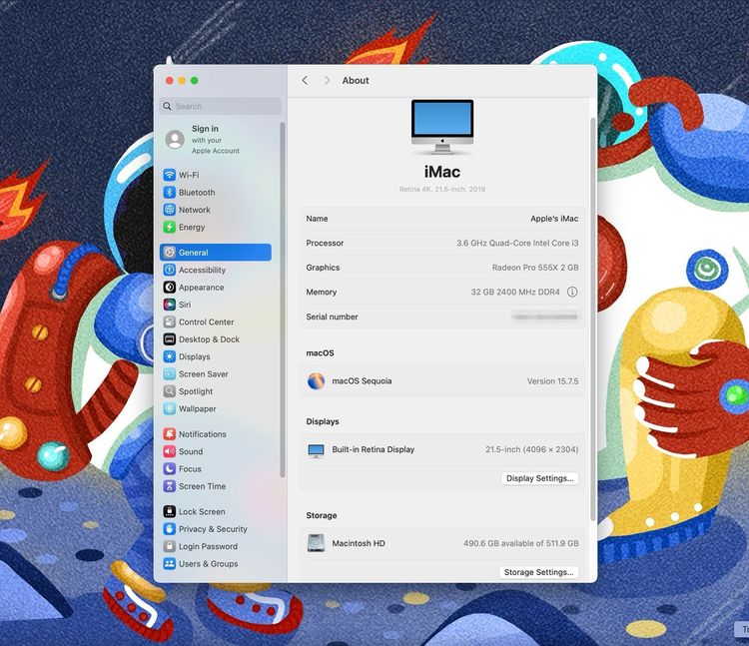Viewport: 749px width, 646px height.
Task: Click the blurred Serial number value
Action: point(545,317)
